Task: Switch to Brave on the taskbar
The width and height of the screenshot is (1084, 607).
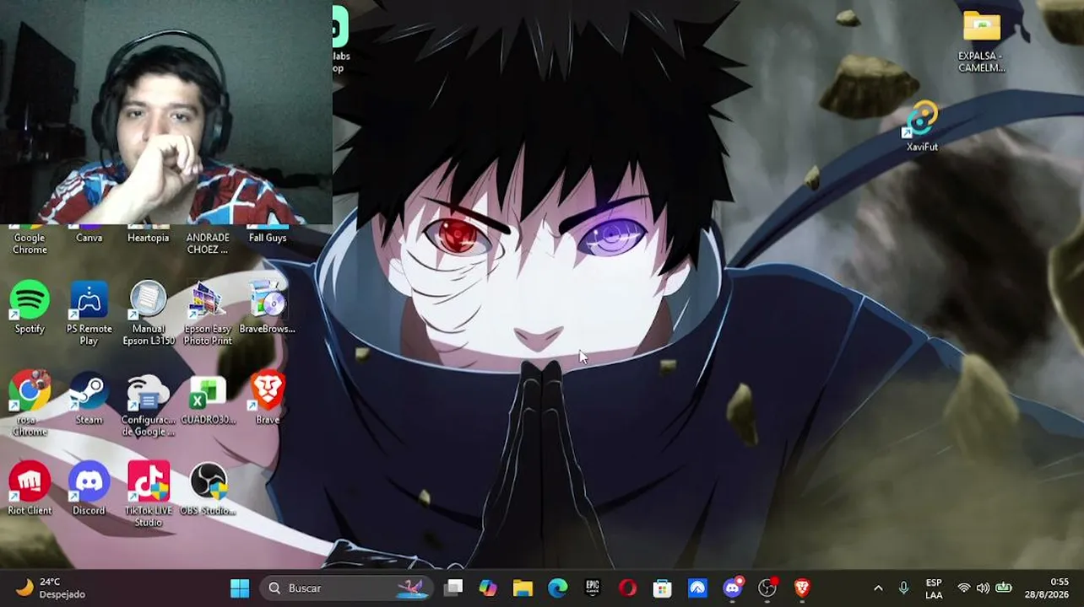Action: [x=801, y=588]
